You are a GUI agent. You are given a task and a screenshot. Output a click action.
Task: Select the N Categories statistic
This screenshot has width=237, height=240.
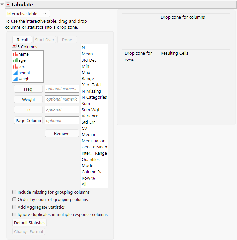point(94,97)
